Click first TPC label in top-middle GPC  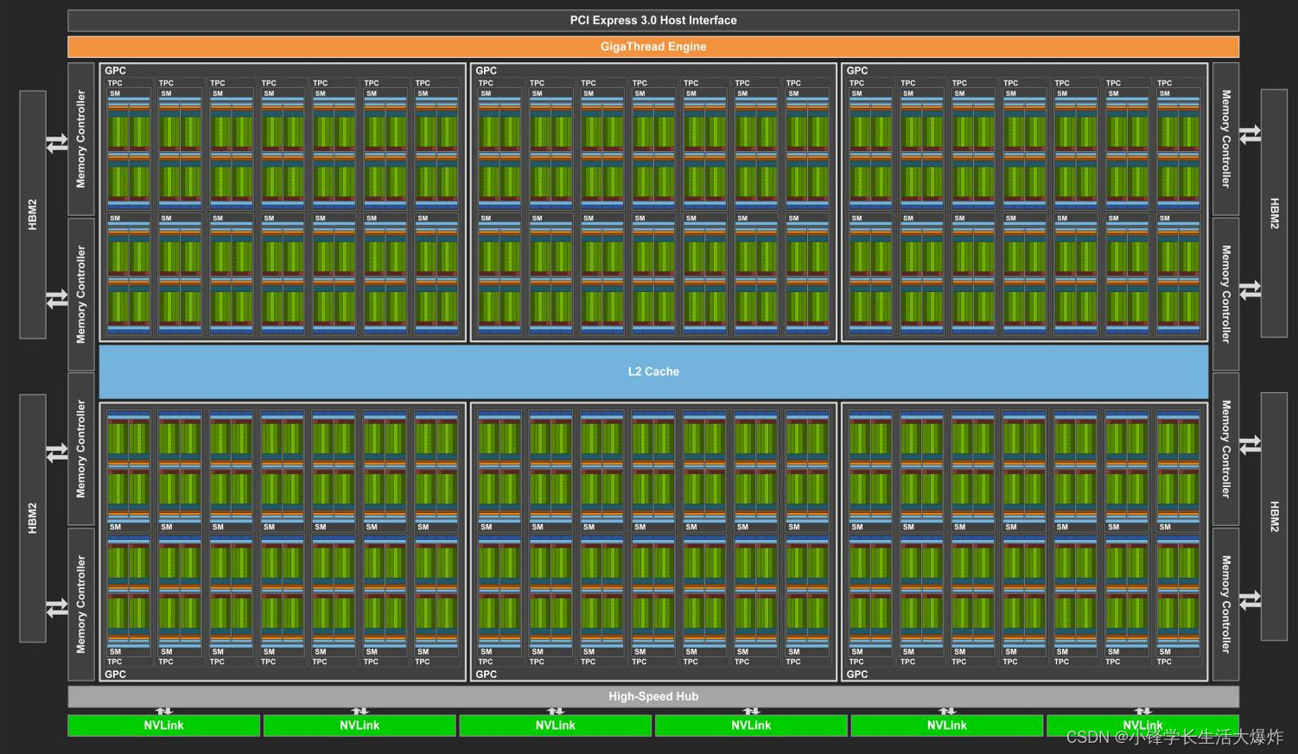coord(486,83)
